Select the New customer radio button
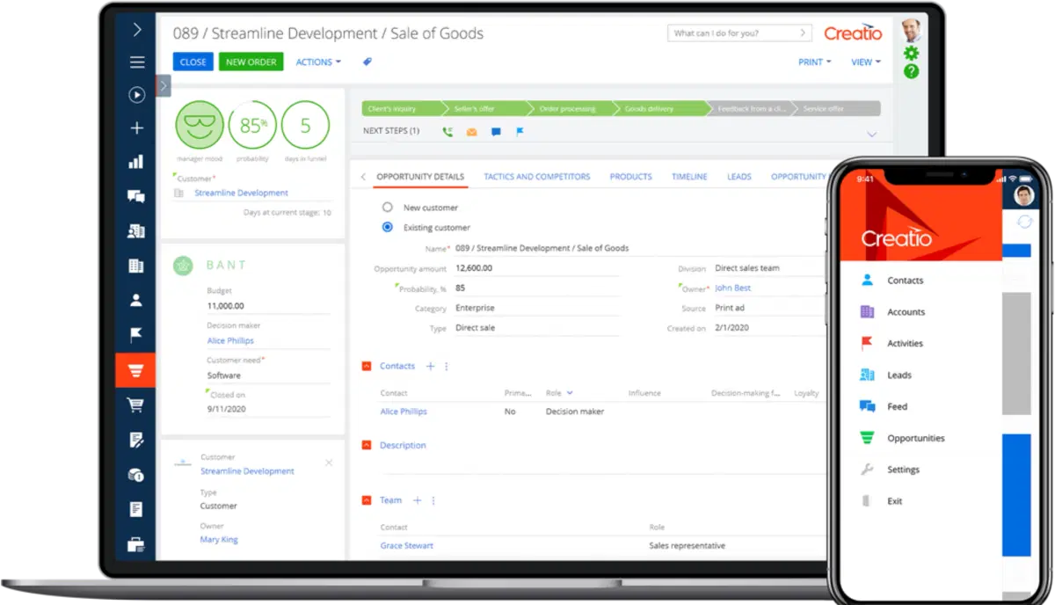 (387, 208)
